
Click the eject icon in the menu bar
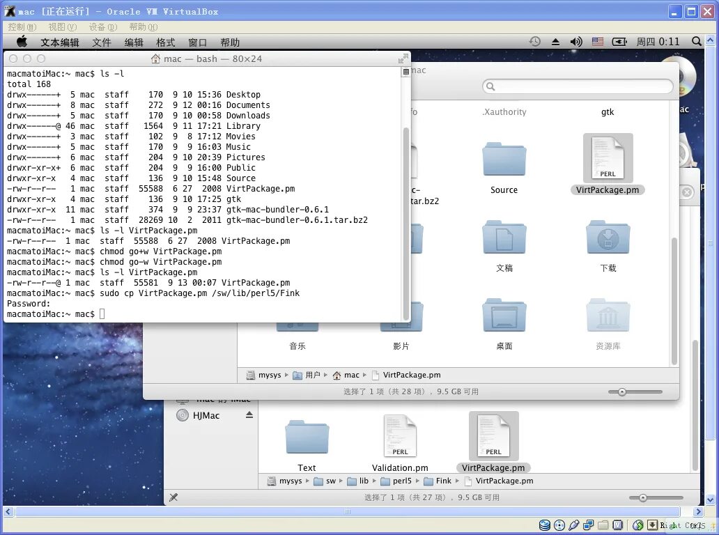coord(555,42)
